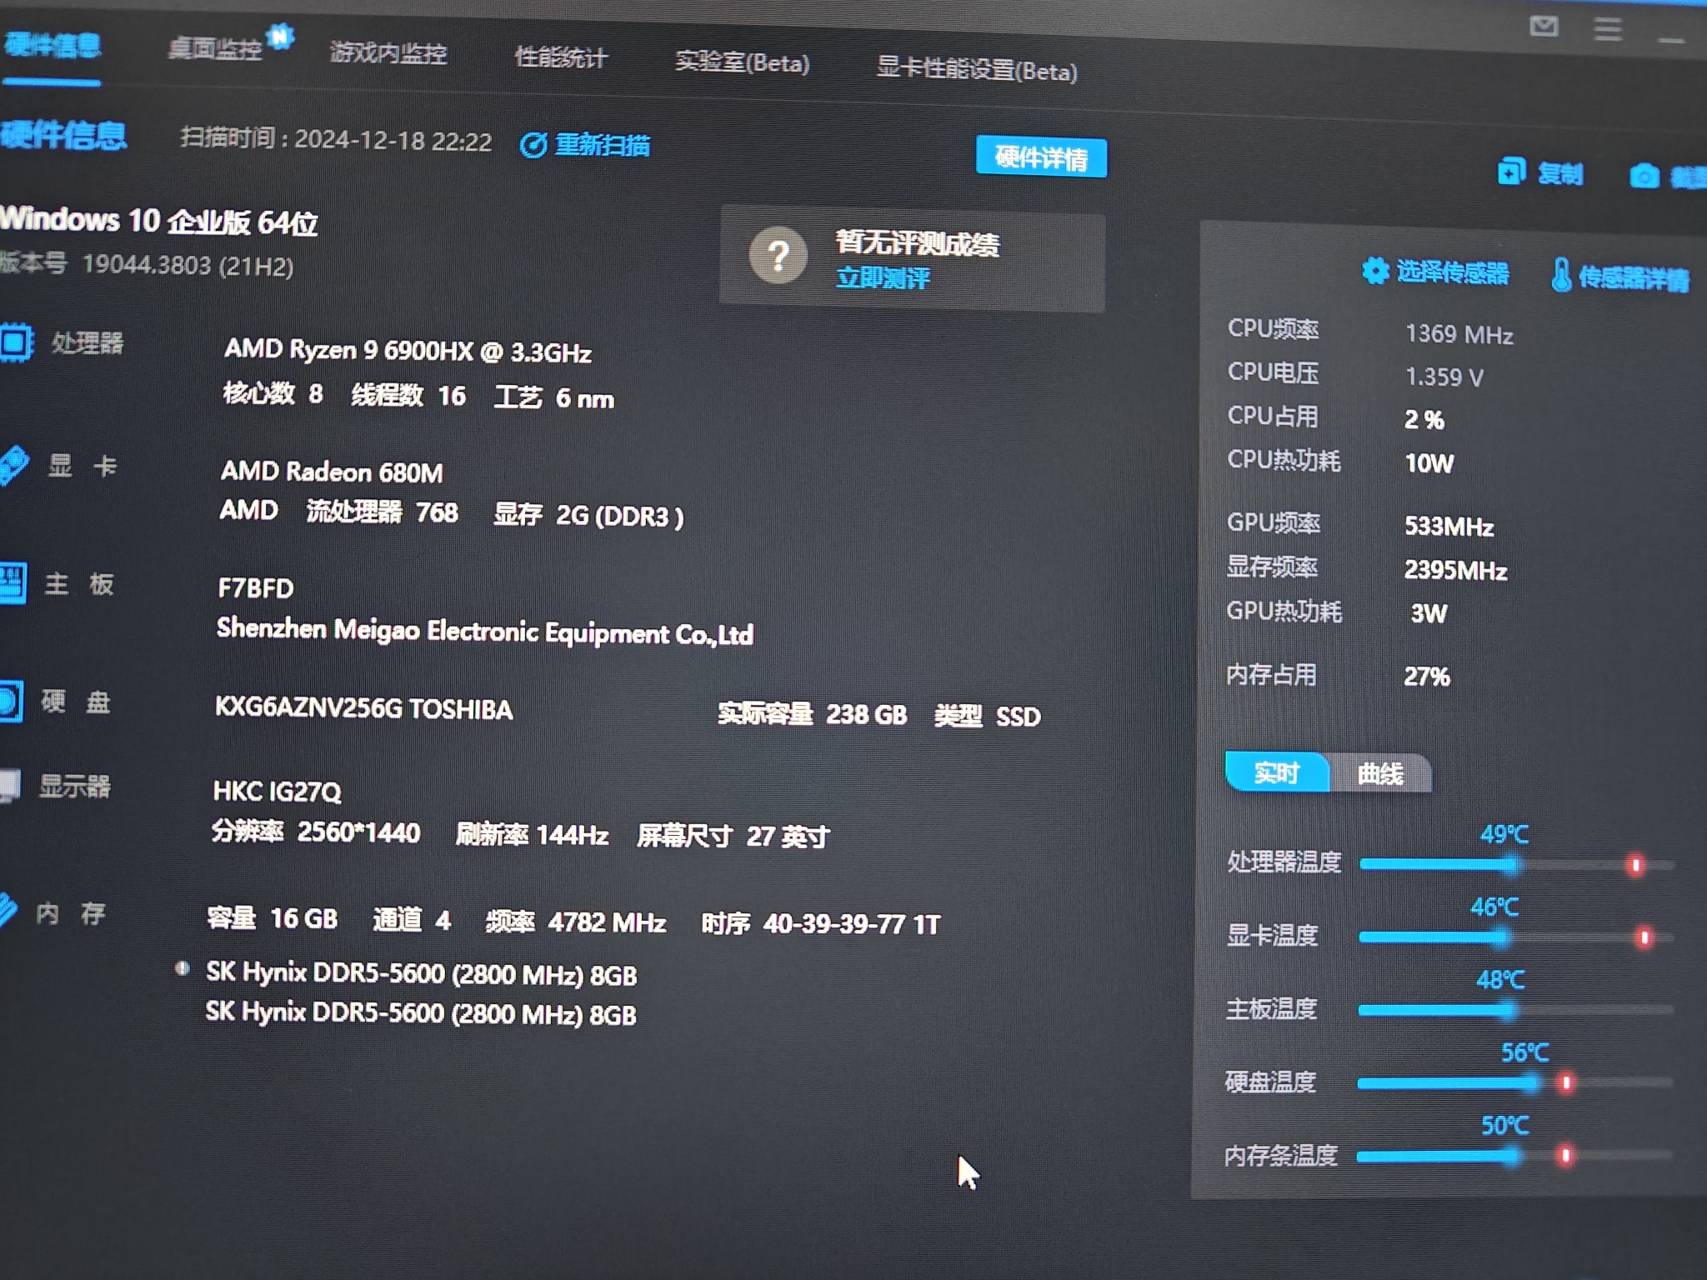
Task: Click the sensor selection gear icon
Action: pyautogui.click(x=1375, y=270)
